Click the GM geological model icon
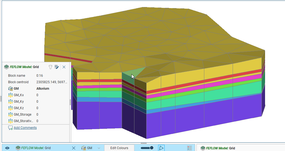 [x=11, y=89]
